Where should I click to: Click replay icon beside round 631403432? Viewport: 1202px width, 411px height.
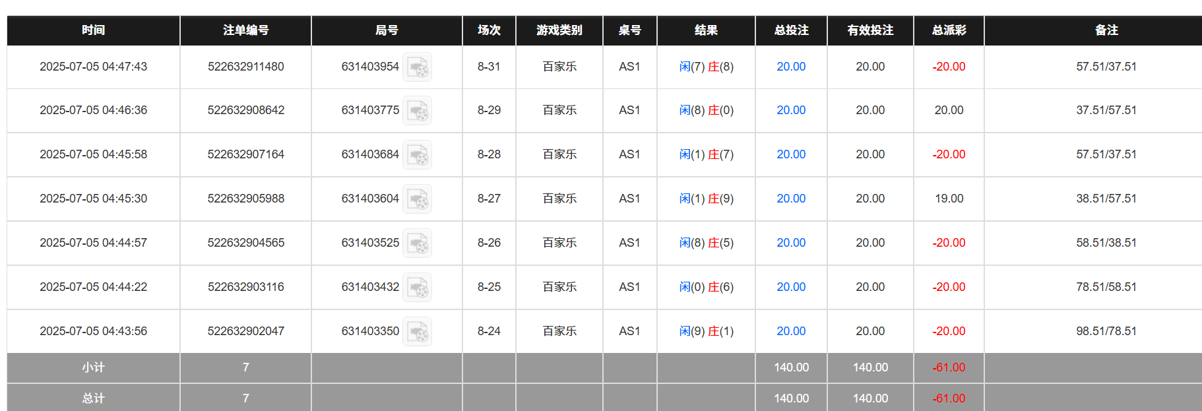[417, 288]
